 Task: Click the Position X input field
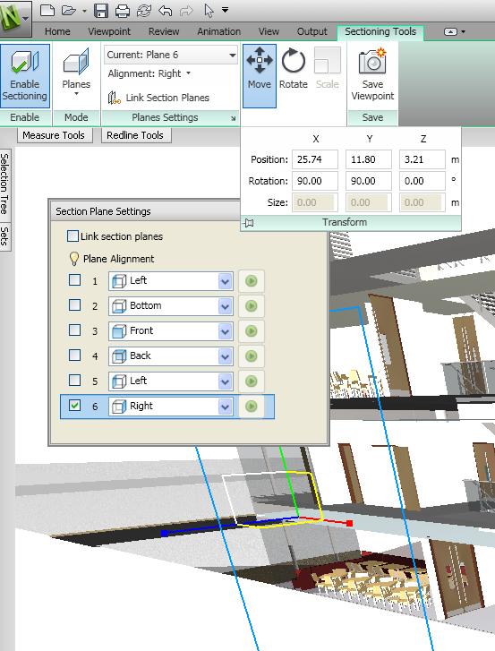(314, 159)
